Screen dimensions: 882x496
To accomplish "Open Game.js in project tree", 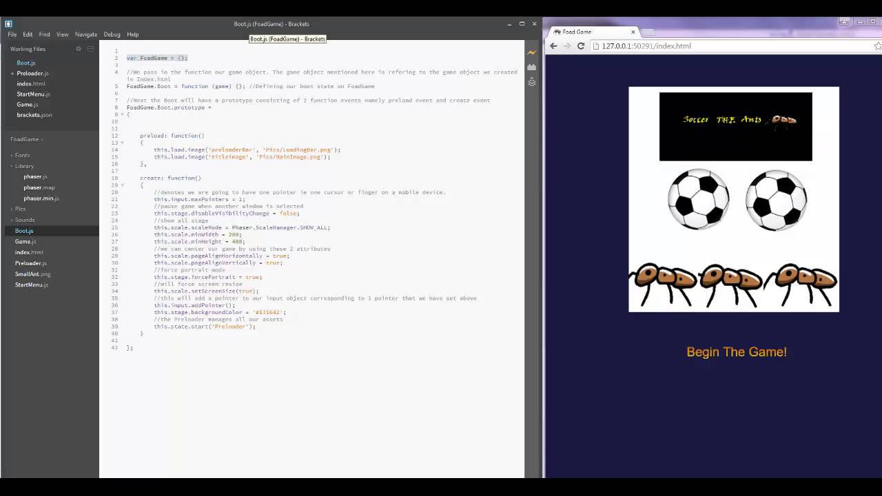I will click(x=25, y=242).
